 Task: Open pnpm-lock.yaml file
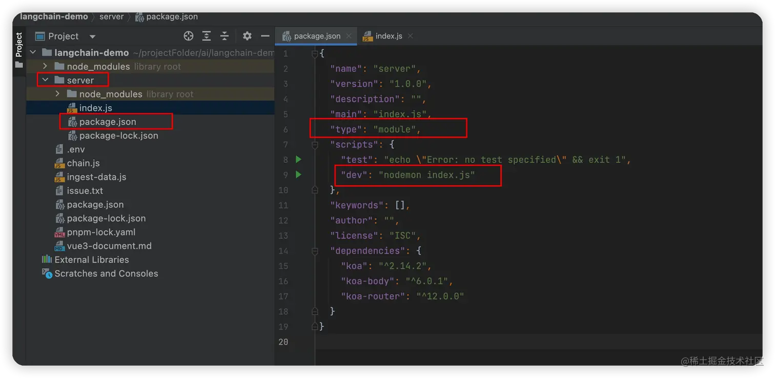pos(101,232)
